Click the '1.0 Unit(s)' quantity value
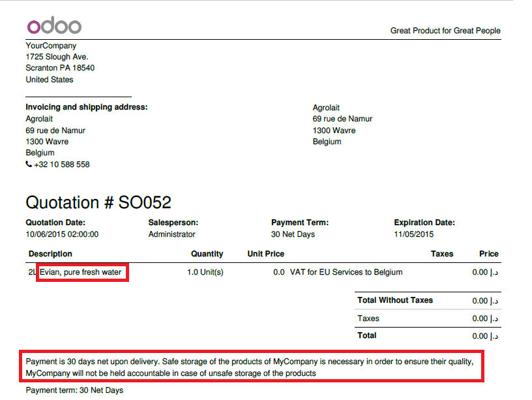 click(205, 272)
